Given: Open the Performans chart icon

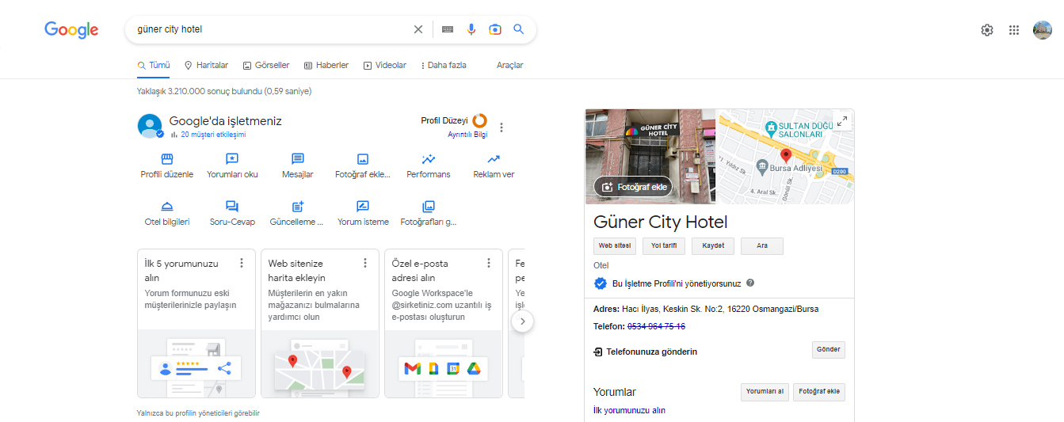Looking at the screenshot, I should pos(429,159).
